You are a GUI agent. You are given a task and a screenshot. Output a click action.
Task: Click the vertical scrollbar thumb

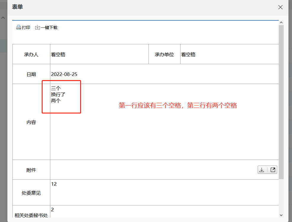tap(281, 101)
